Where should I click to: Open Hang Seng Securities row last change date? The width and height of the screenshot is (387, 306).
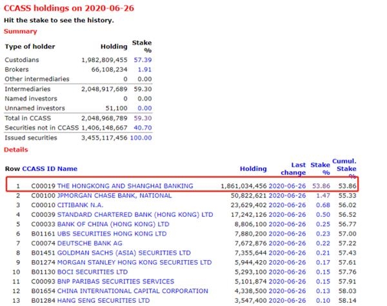point(287,301)
